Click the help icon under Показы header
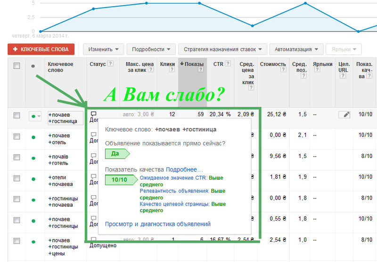Screen dimensions: 377x262 (x=201, y=70)
